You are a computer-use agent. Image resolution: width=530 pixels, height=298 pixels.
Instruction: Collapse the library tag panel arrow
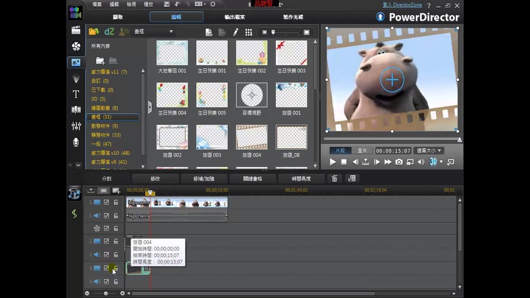pos(149,107)
